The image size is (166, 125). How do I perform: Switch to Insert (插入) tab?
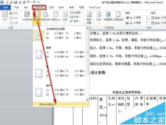26,7
